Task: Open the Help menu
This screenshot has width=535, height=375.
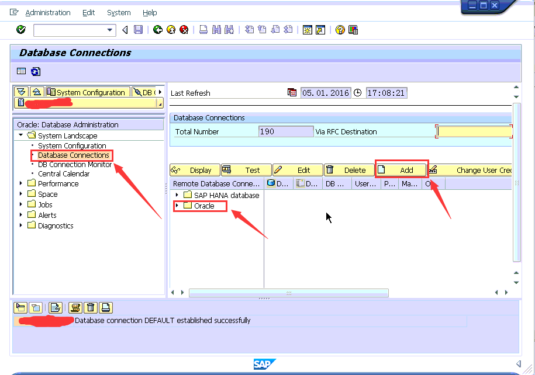Action: [x=150, y=13]
